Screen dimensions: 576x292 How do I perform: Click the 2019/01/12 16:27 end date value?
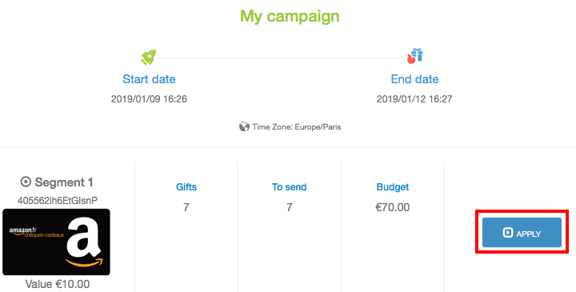click(x=414, y=99)
